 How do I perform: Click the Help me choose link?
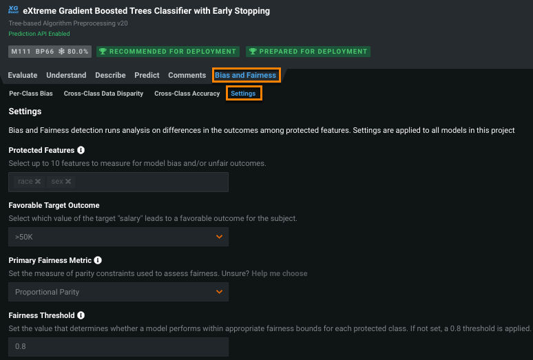tap(279, 273)
